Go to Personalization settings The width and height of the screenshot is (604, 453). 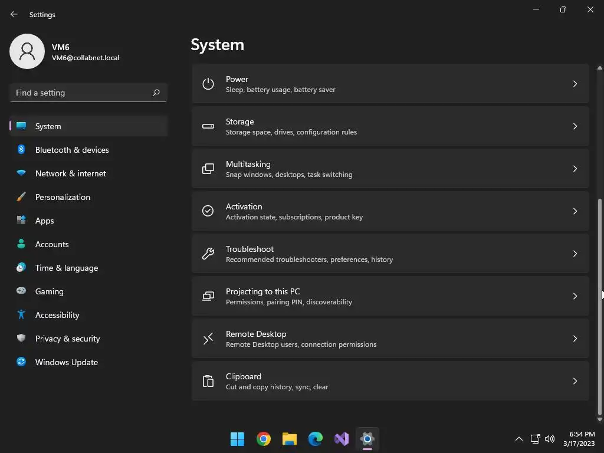point(88,197)
